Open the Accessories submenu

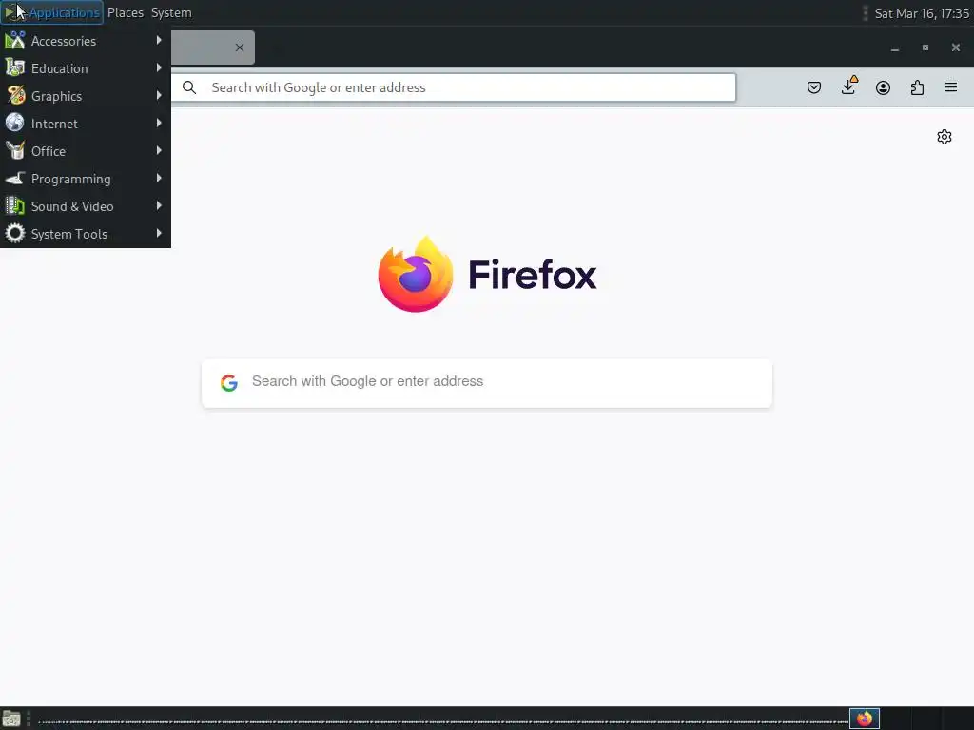pos(85,41)
